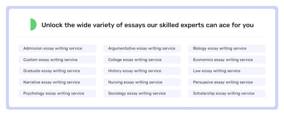Open Economics essay writing service link
Screen dimensions: 284x116
(227, 60)
